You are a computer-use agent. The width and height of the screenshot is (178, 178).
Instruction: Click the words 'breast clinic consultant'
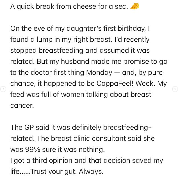(88, 138)
